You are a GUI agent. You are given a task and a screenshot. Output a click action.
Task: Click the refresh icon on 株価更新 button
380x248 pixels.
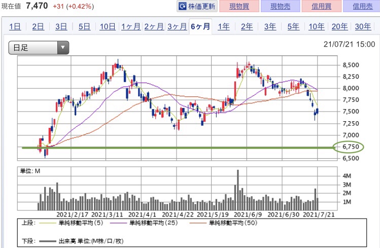pyautogui.click(x=183, y=6)
